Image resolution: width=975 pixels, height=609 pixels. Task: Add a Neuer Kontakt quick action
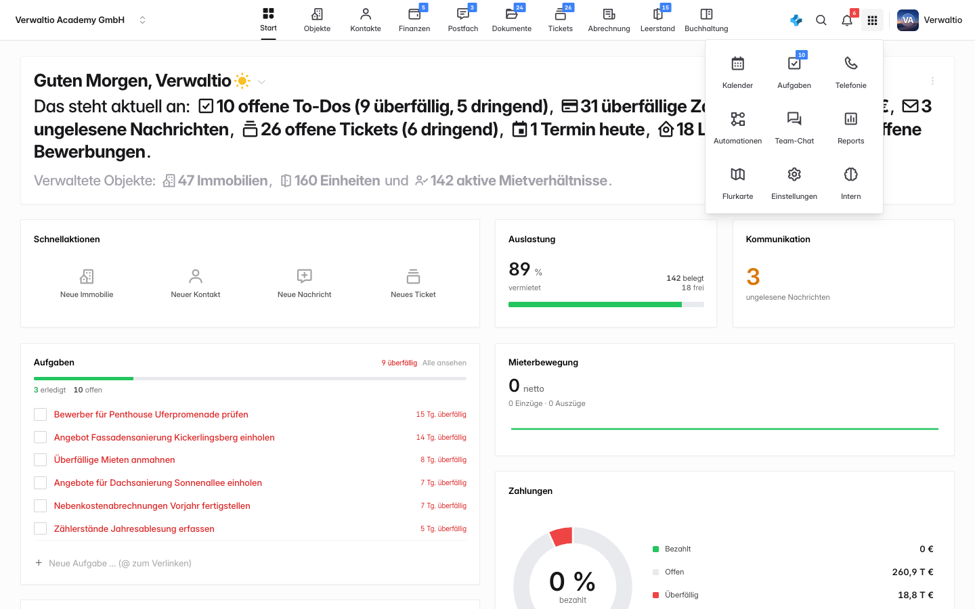[x=196, y=284]
